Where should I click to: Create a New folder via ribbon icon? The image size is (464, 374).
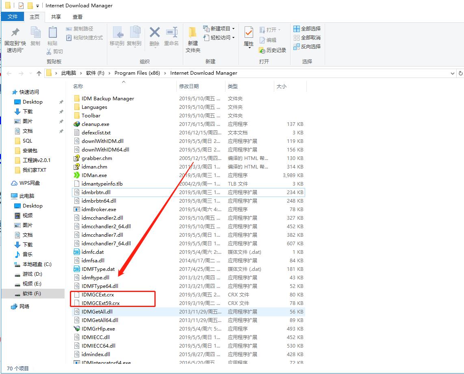pyautogui.click(x=193, y=32)
